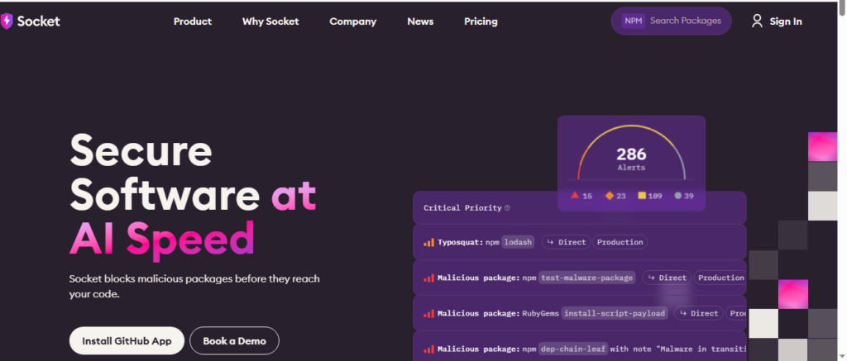
Task: Click the Sign In link
Action: 786,21
